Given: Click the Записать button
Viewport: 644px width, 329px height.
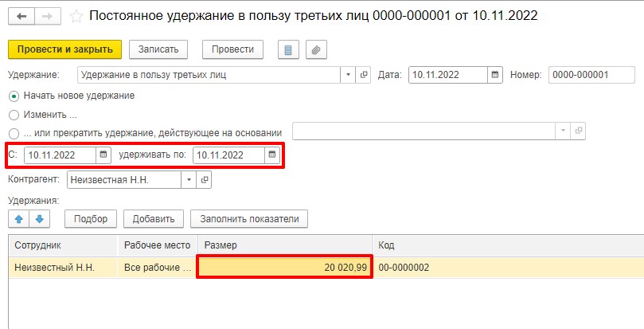Looking at the screenshot, I should [158, 49].
